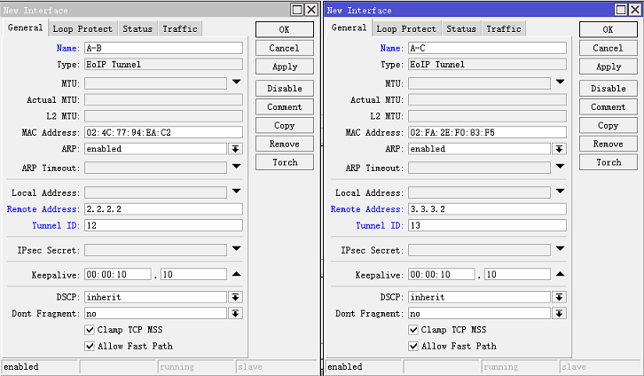Screen dimensions: 644x376
Task: Open Dont Fragment dropdown in A-B window
Action: tap(236, 313)
